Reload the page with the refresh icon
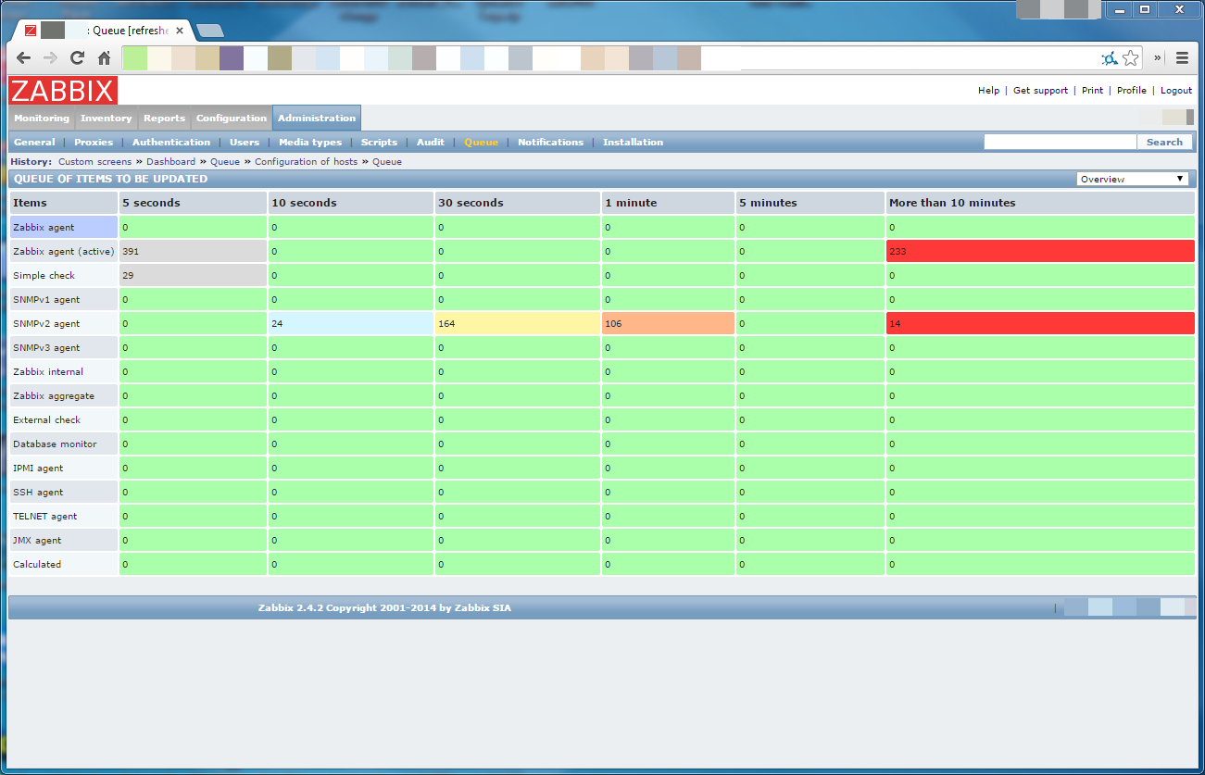 [x=78, y=58]
